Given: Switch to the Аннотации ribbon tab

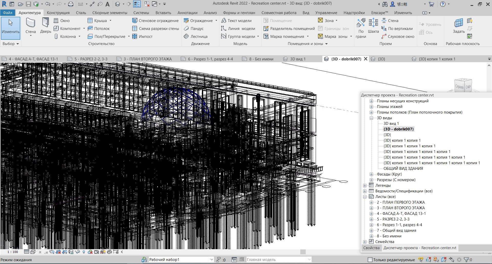Looking at the screenshot, I should [187, 13].
